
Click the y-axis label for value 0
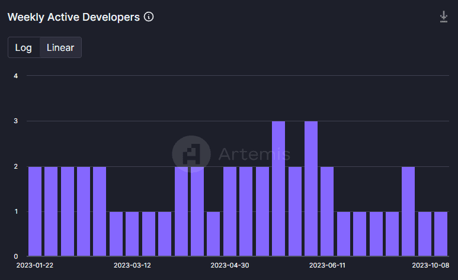click(16, 256)
